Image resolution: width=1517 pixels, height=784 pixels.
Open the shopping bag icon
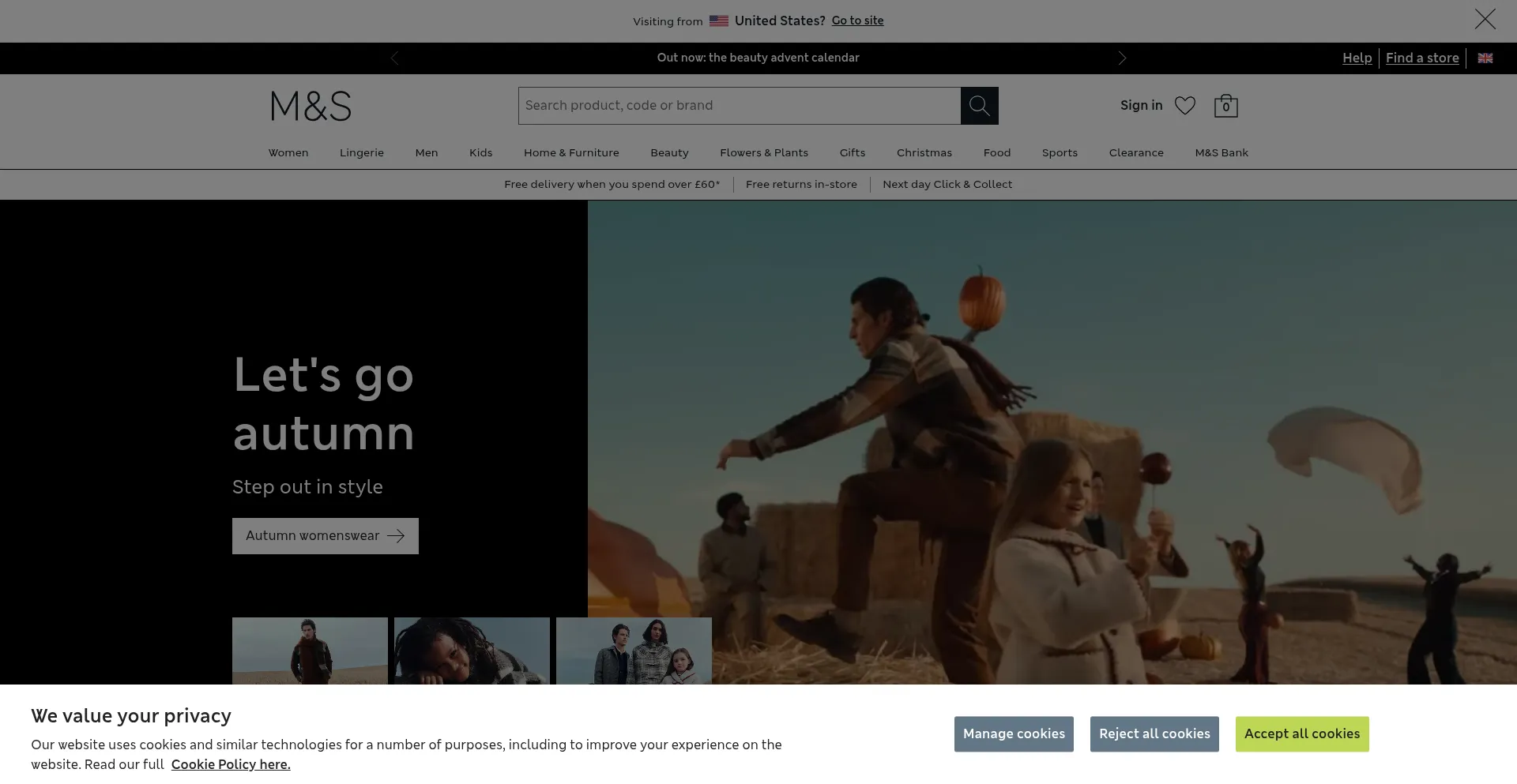coord(1225,106)
